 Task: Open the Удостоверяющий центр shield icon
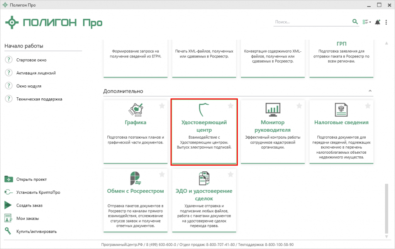tap(203, 110)
